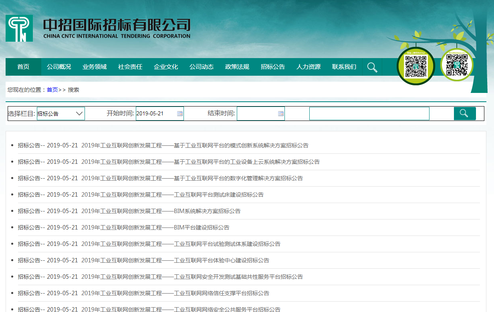
Task: Click the WeChat QR code on the left
Action: coord(415,66)
